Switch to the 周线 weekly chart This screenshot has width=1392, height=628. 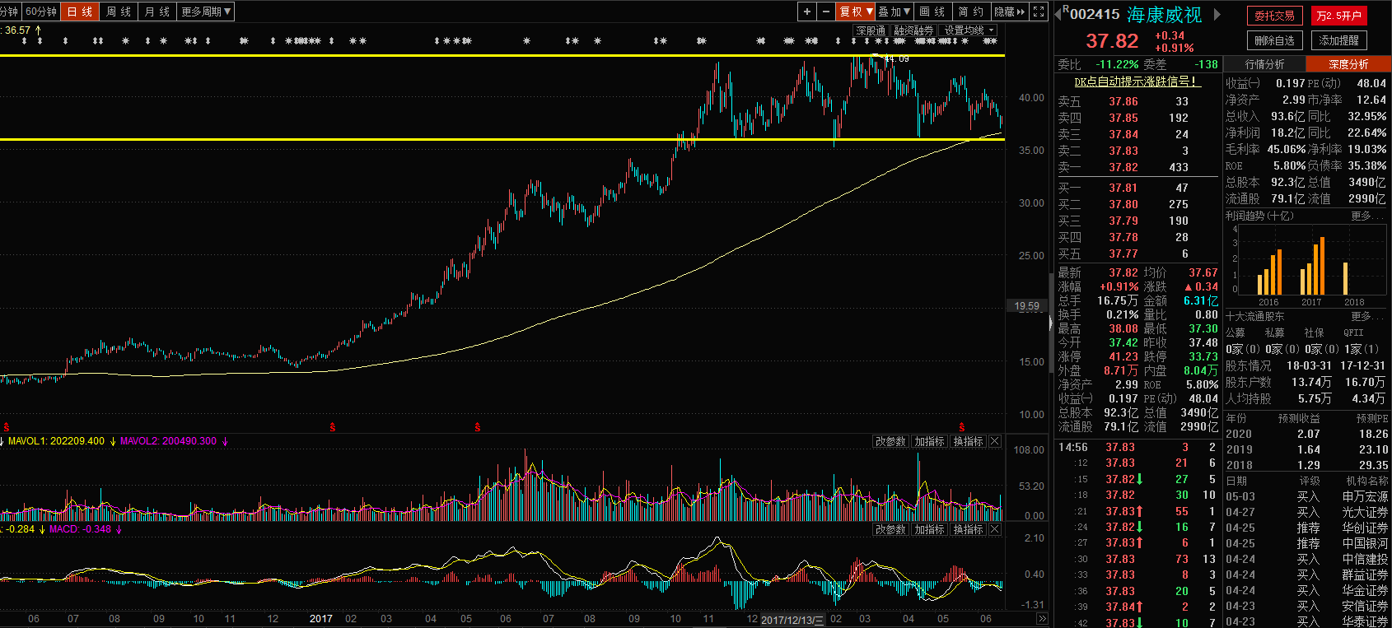coord(119,12)
